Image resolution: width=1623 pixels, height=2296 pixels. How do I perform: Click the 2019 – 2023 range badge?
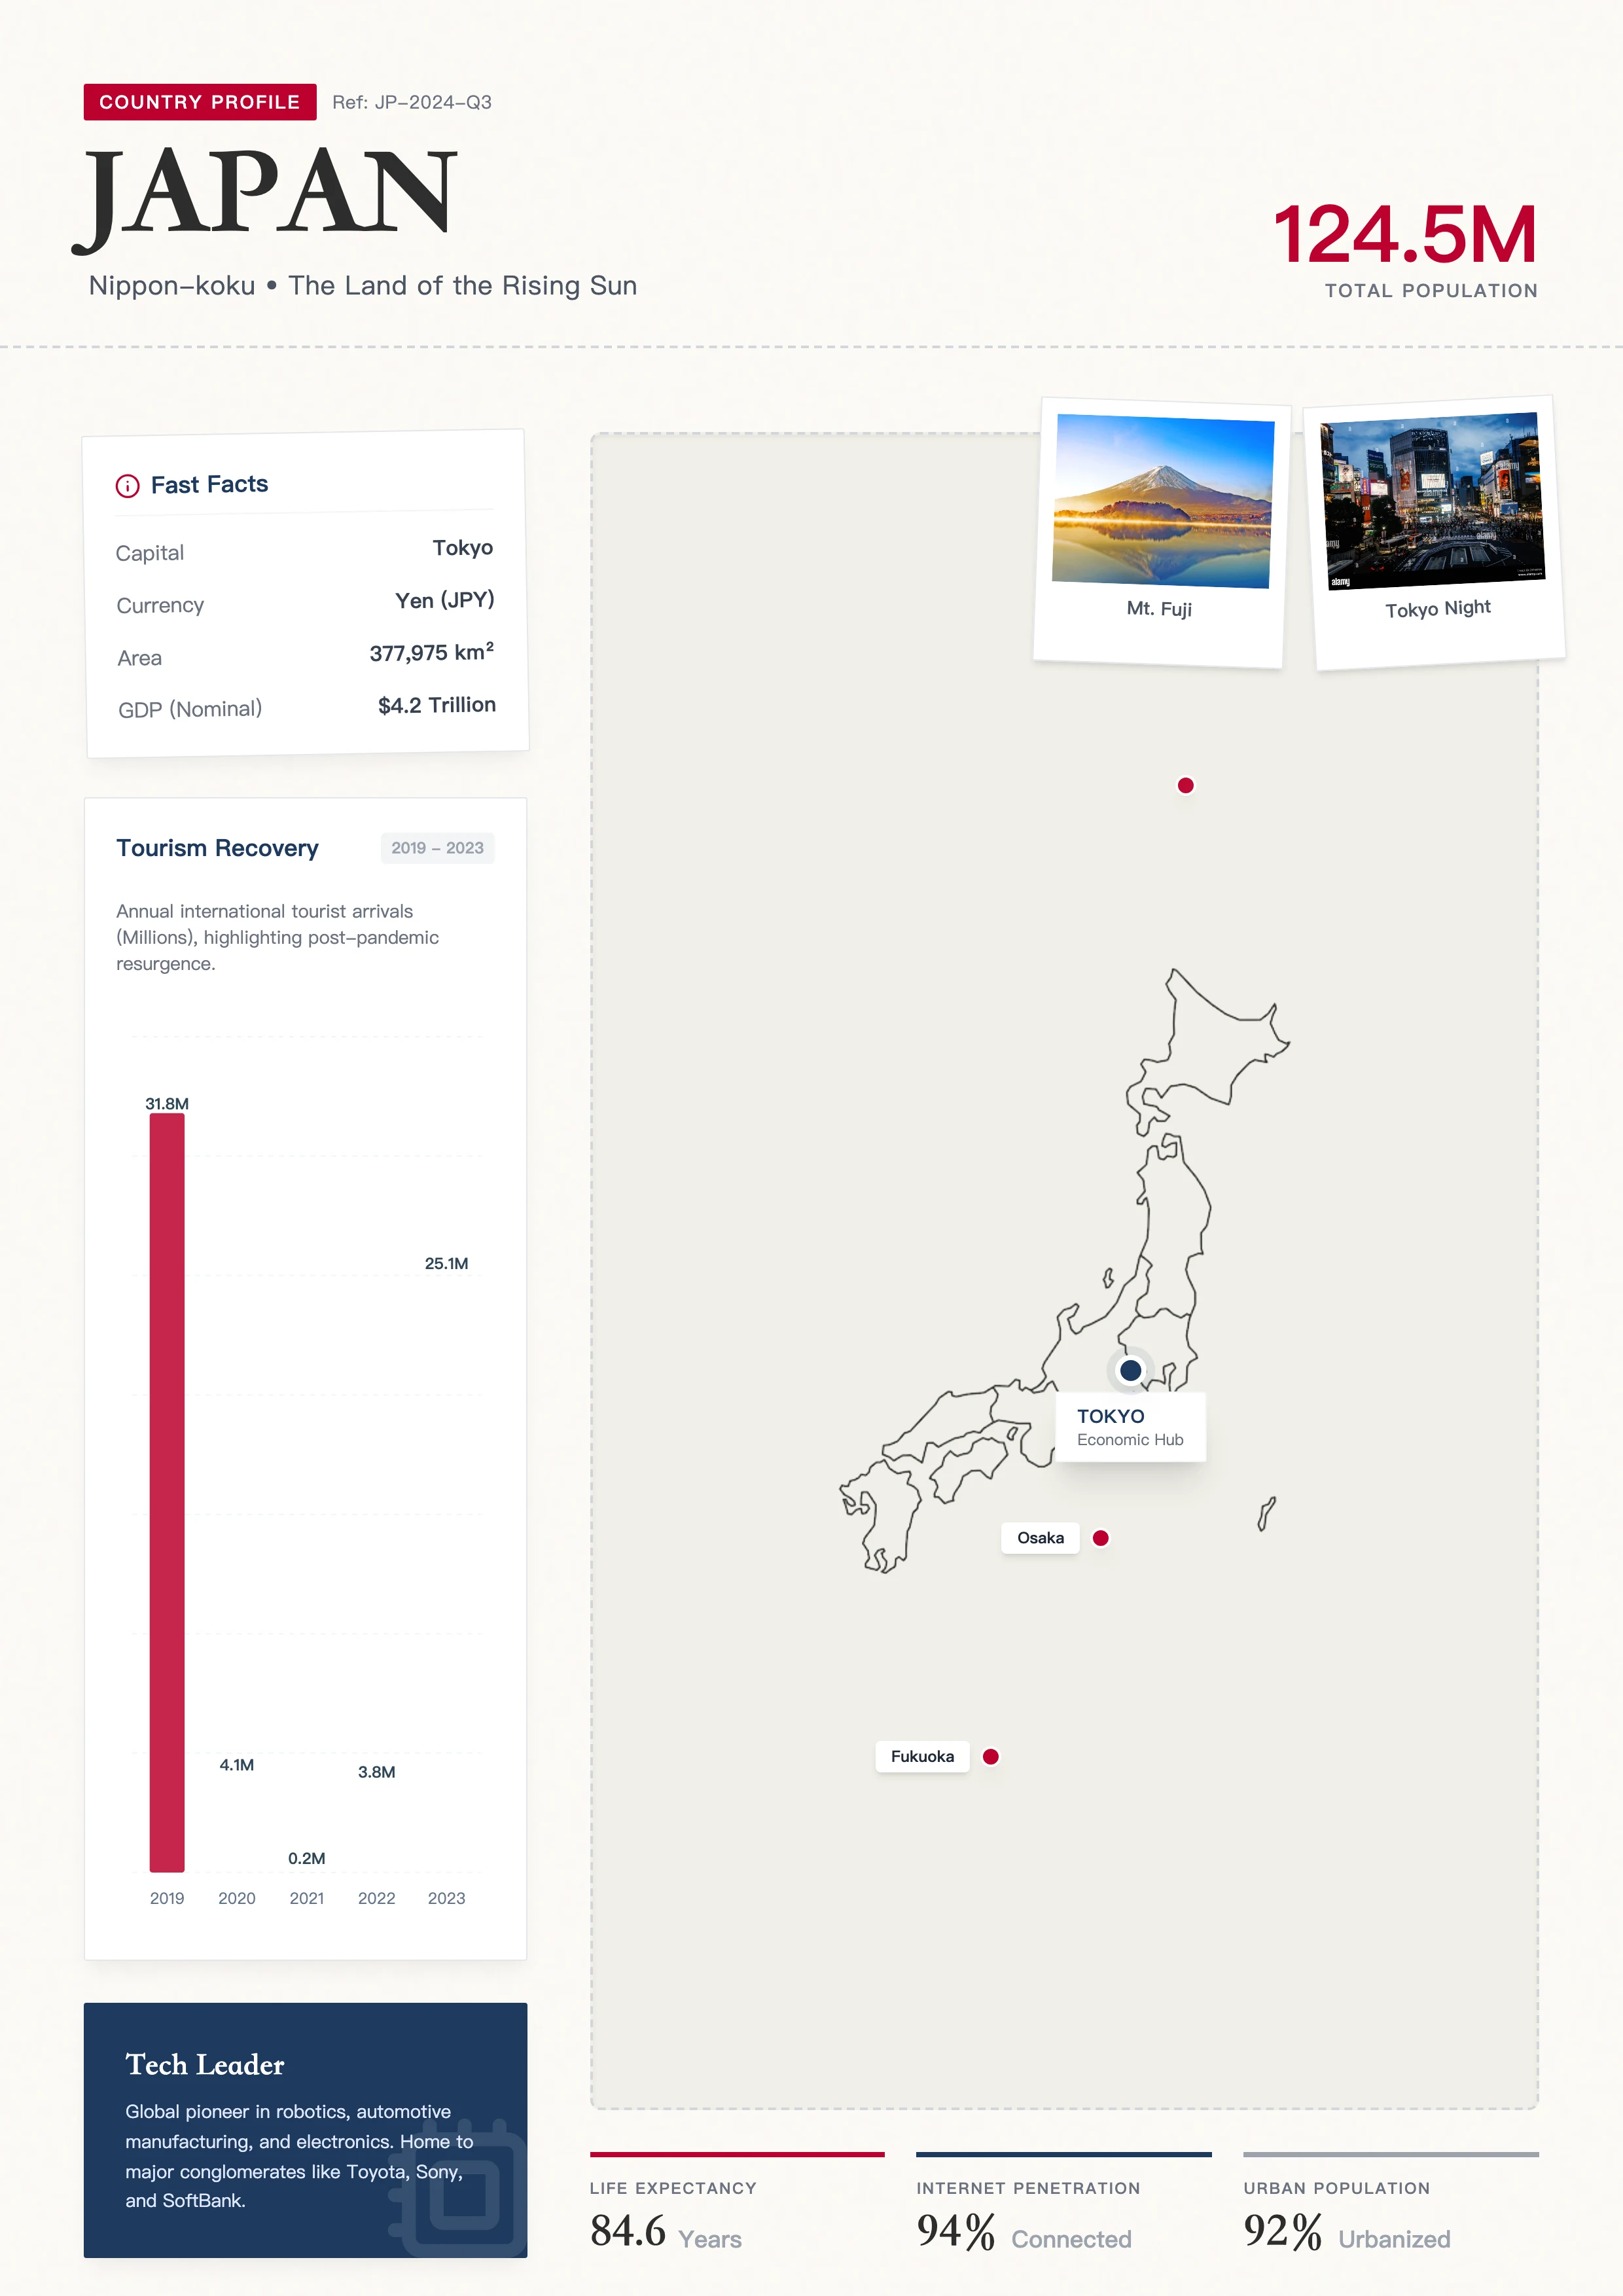437,848
